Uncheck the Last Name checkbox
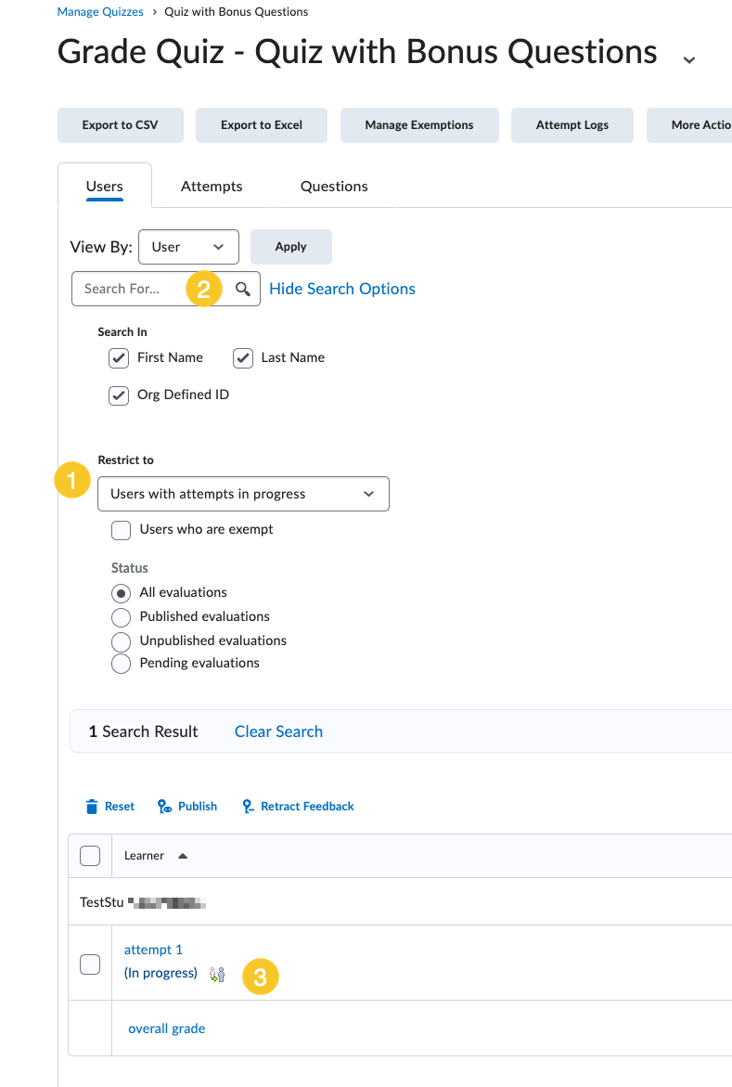The height and width of the screenshot is (1087, 732). [243, 358]
